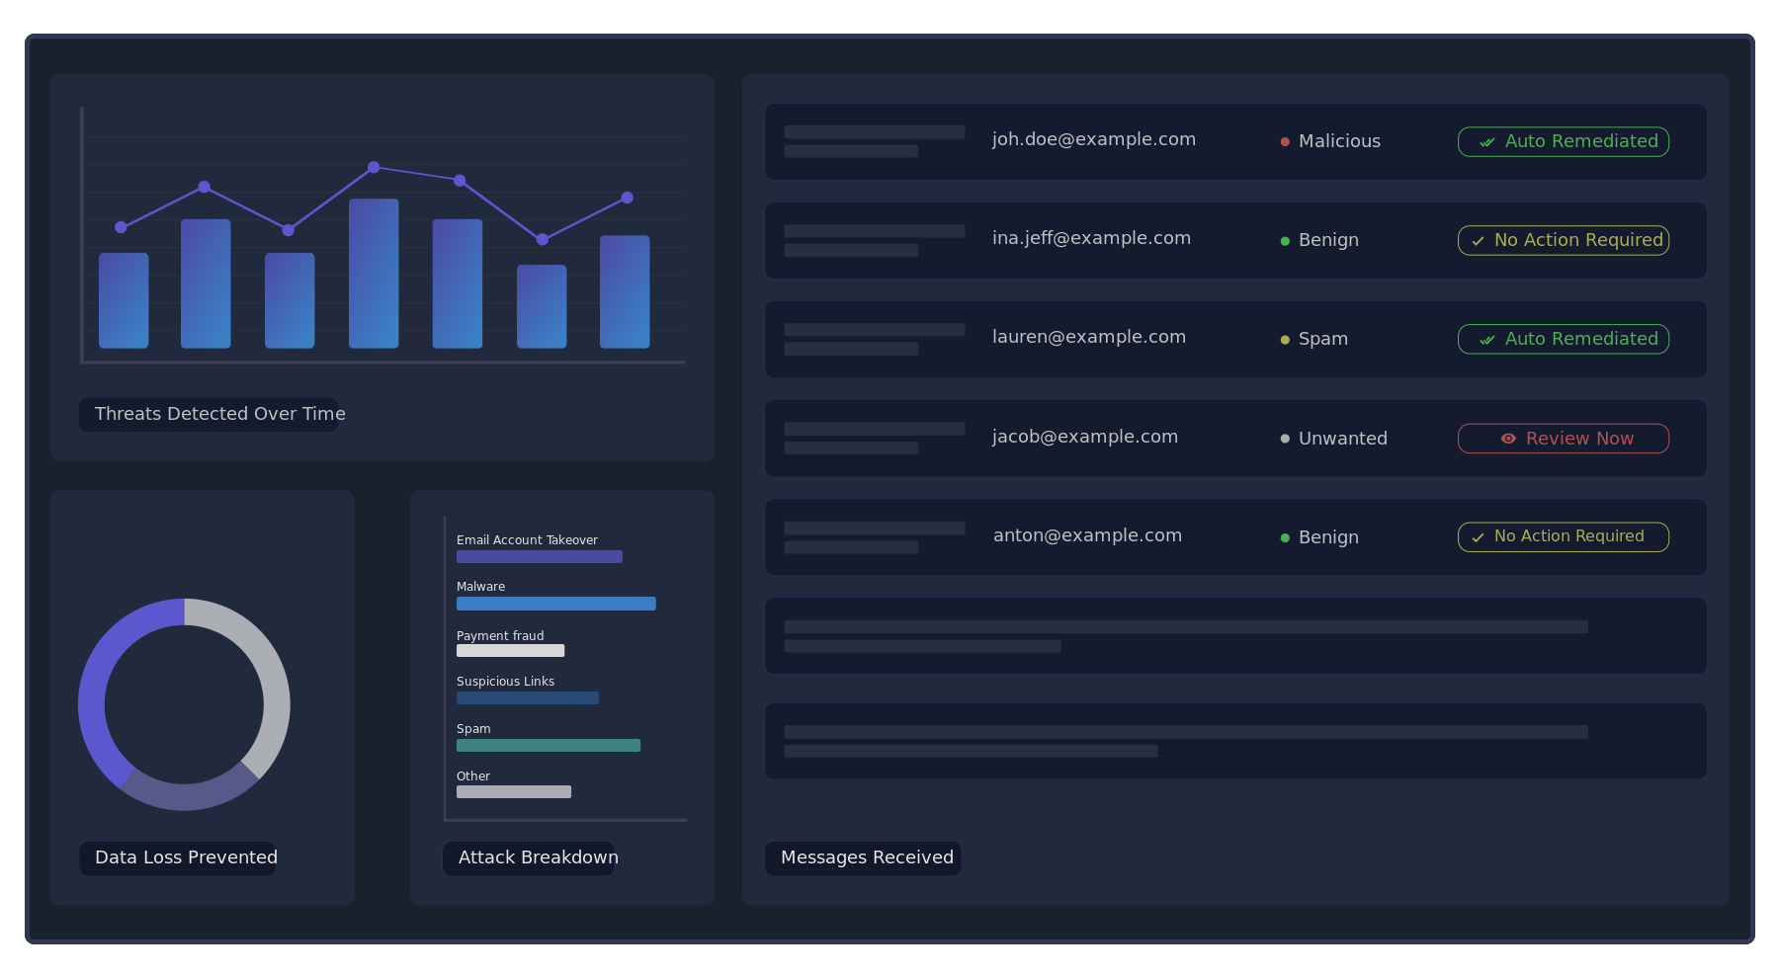Open the Attack Breakdown panel
Image resolution: width=1779 pixels, height=978 pixels.
pyautogui.click(x=530, y=857)
